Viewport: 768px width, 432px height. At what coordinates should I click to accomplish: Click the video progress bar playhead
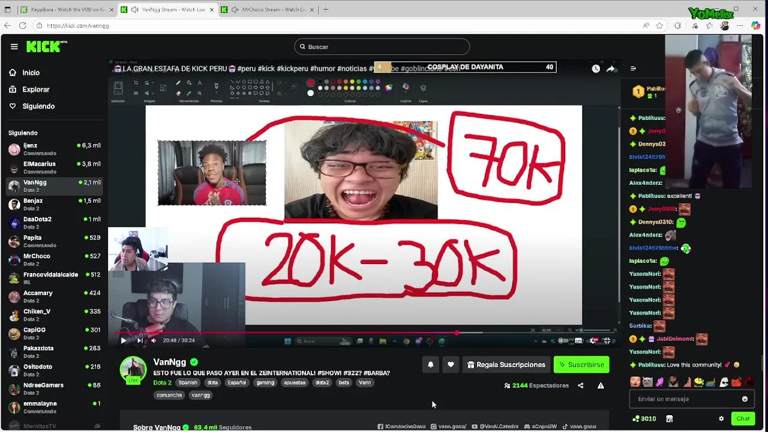pyautogui.click(x=457, y=332)
